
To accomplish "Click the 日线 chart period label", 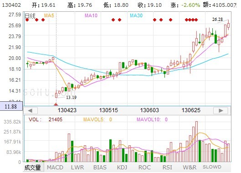I will click(30, 16).
